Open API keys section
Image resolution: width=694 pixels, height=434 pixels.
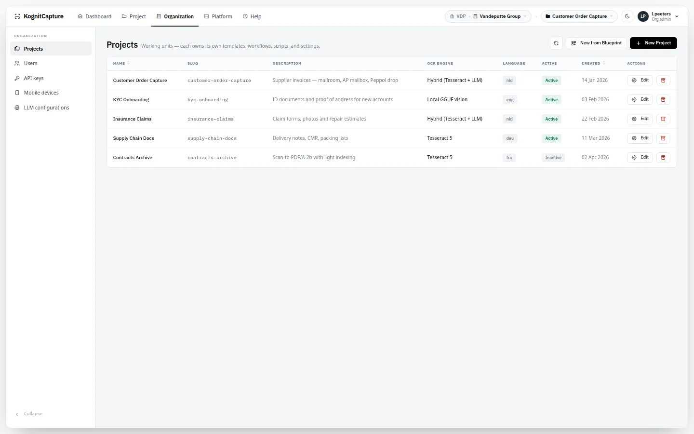(51, 78)
